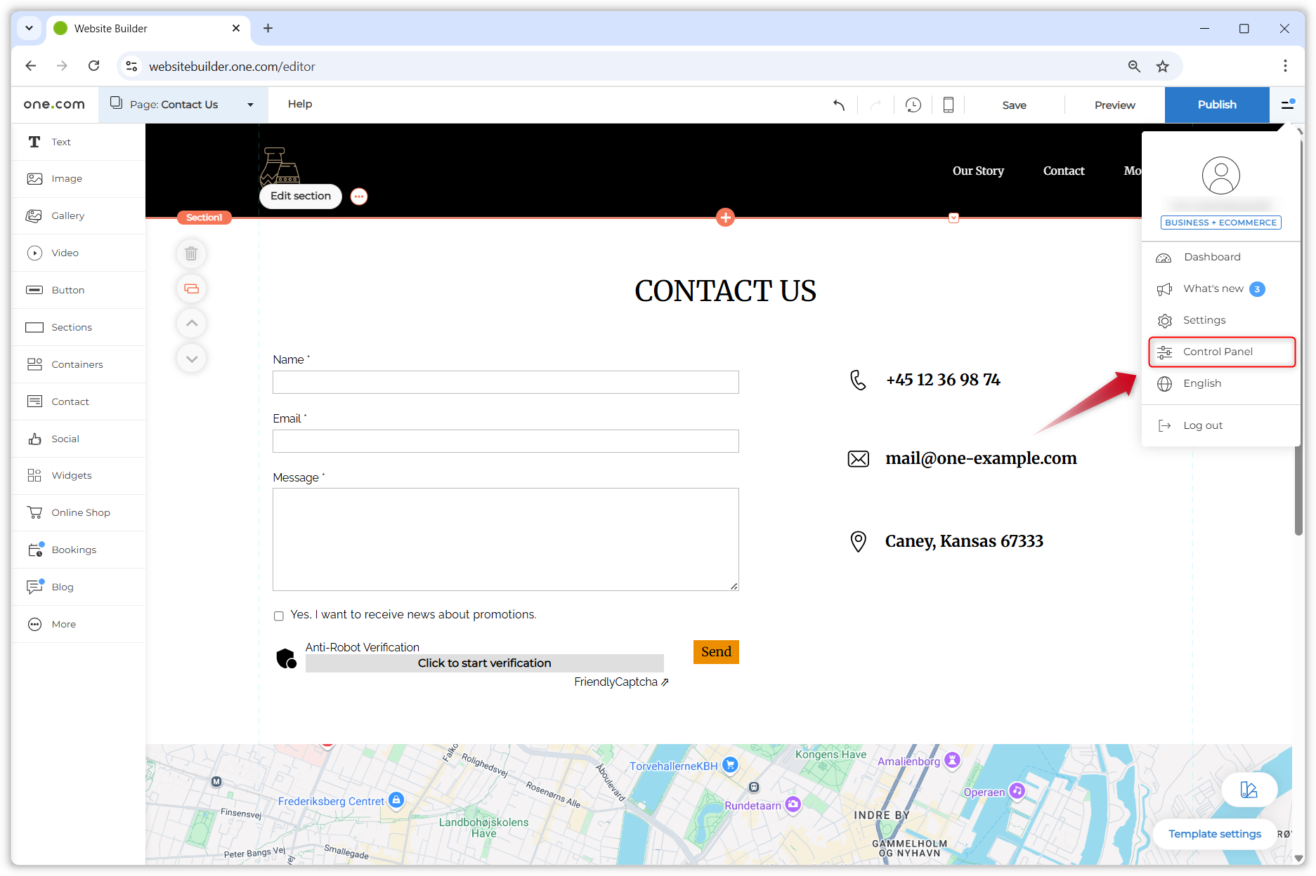
Task: Delete Section1 with the trash icon
Action: click(191, 253)
